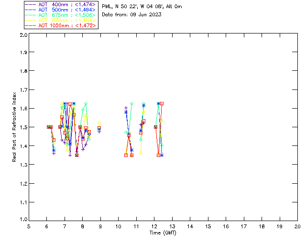Viewport: 306px width, 245px height.
Task: Click the PML station location title text
Action: click(x=142, y=7)
